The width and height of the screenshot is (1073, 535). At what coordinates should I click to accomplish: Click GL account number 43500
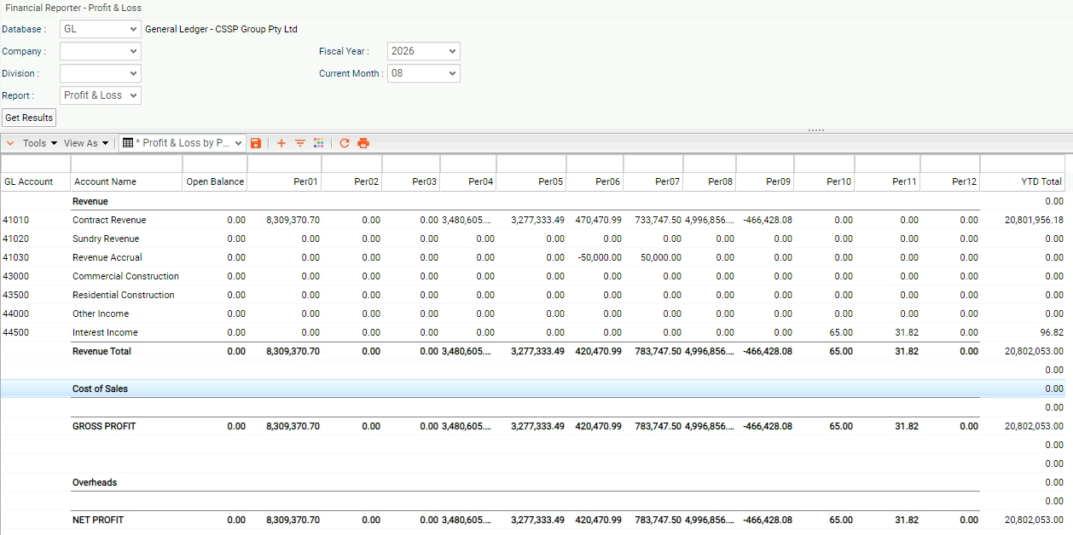point(15,295)
